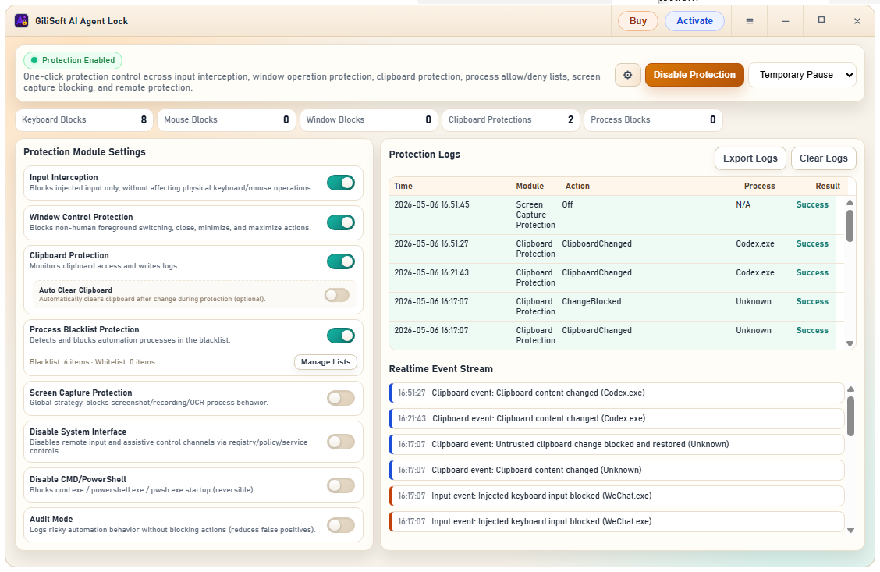Click last Injected keyboard input blocked (WeChat.exe) event
This screenshot has width=880, height=572.
(616, 522)
